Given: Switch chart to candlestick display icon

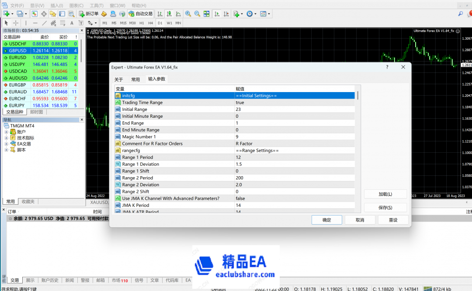Looking at the screenshot, I should pyautogui.click(x=169, y=14).
